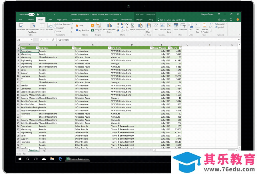Switch to the Power Pivot tab
Image resolution: width=257 pixels, height=174 pixels.
127,20
